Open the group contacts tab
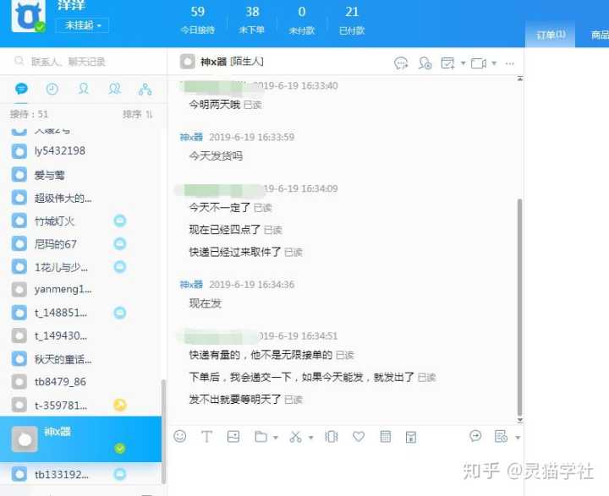 coord(114,90)
